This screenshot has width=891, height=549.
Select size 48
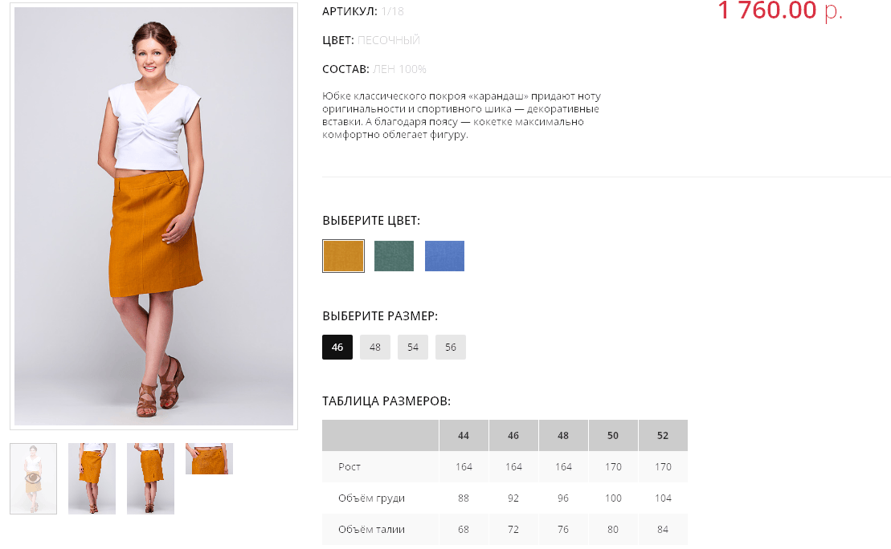click(x=375, y=347)
